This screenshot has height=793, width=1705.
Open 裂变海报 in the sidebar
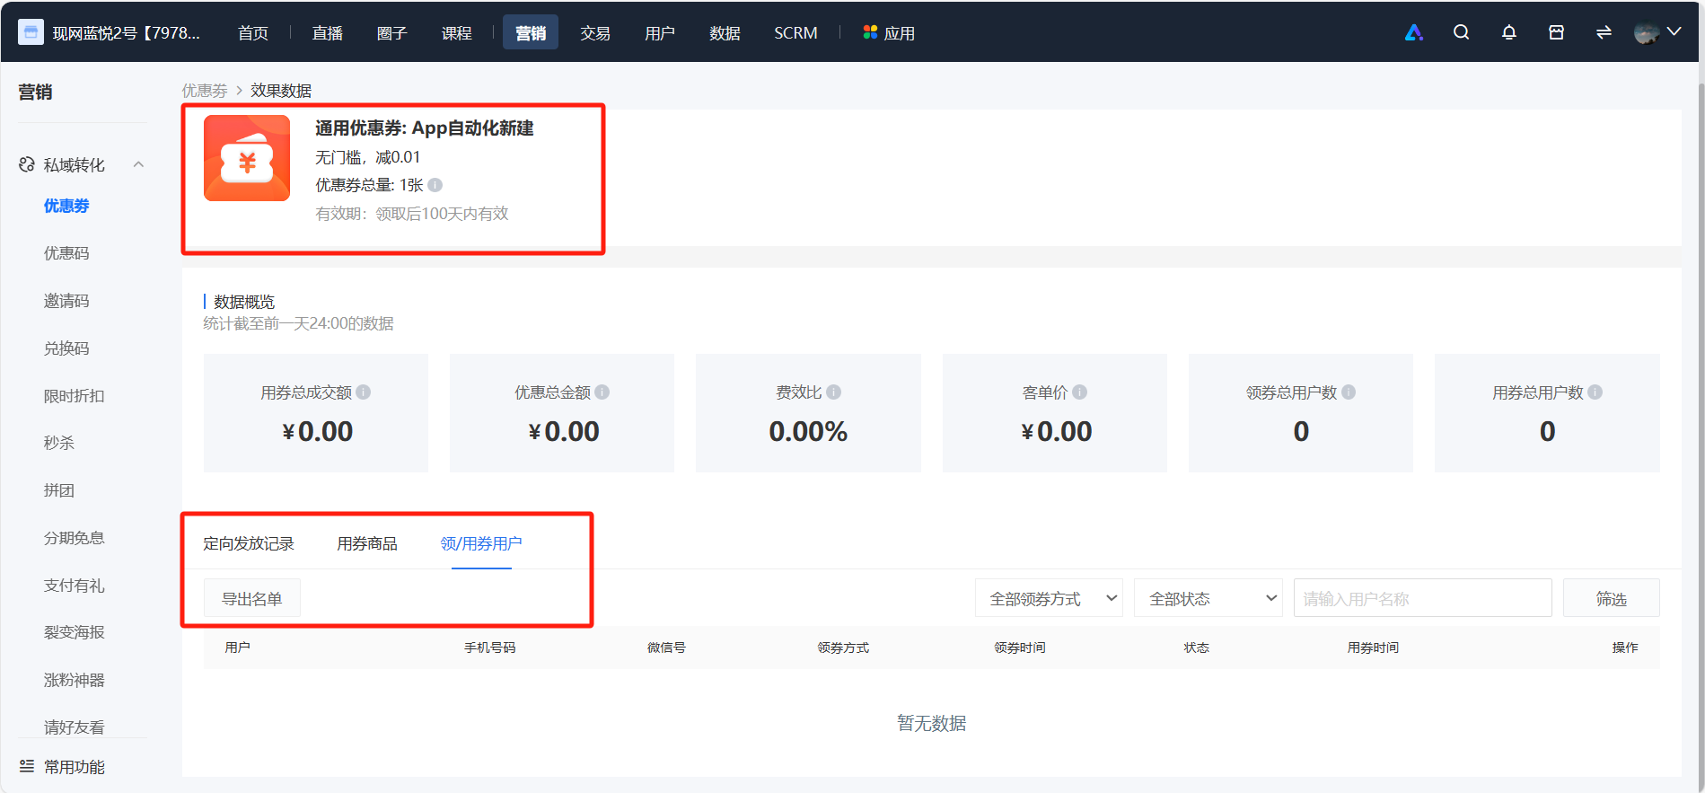[x=75, y=632]
